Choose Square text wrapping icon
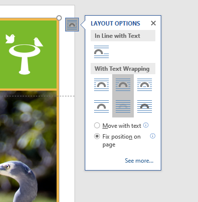This screenshot has height=202, width=198. (x=101, y=85)
